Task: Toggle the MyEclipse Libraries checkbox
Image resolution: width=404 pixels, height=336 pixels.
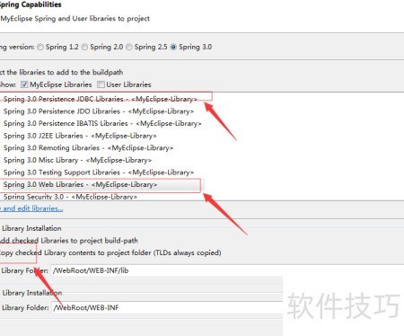Action: pos(24,84)
